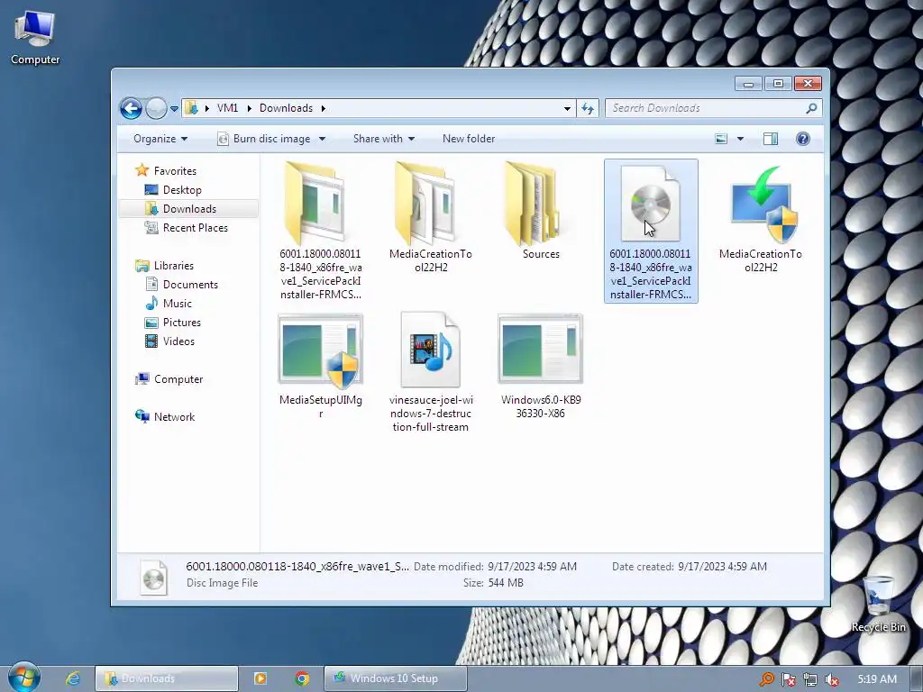
Task: Select the Sources folder
Action: 541,211
